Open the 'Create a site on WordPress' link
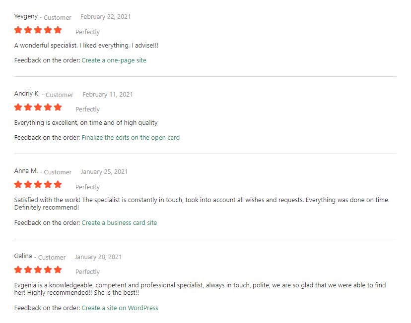This screenshot has height=323, width=411. (x=120, y=308)
